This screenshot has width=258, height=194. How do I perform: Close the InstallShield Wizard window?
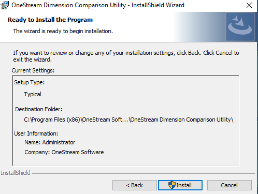click(x=249, y=5)
